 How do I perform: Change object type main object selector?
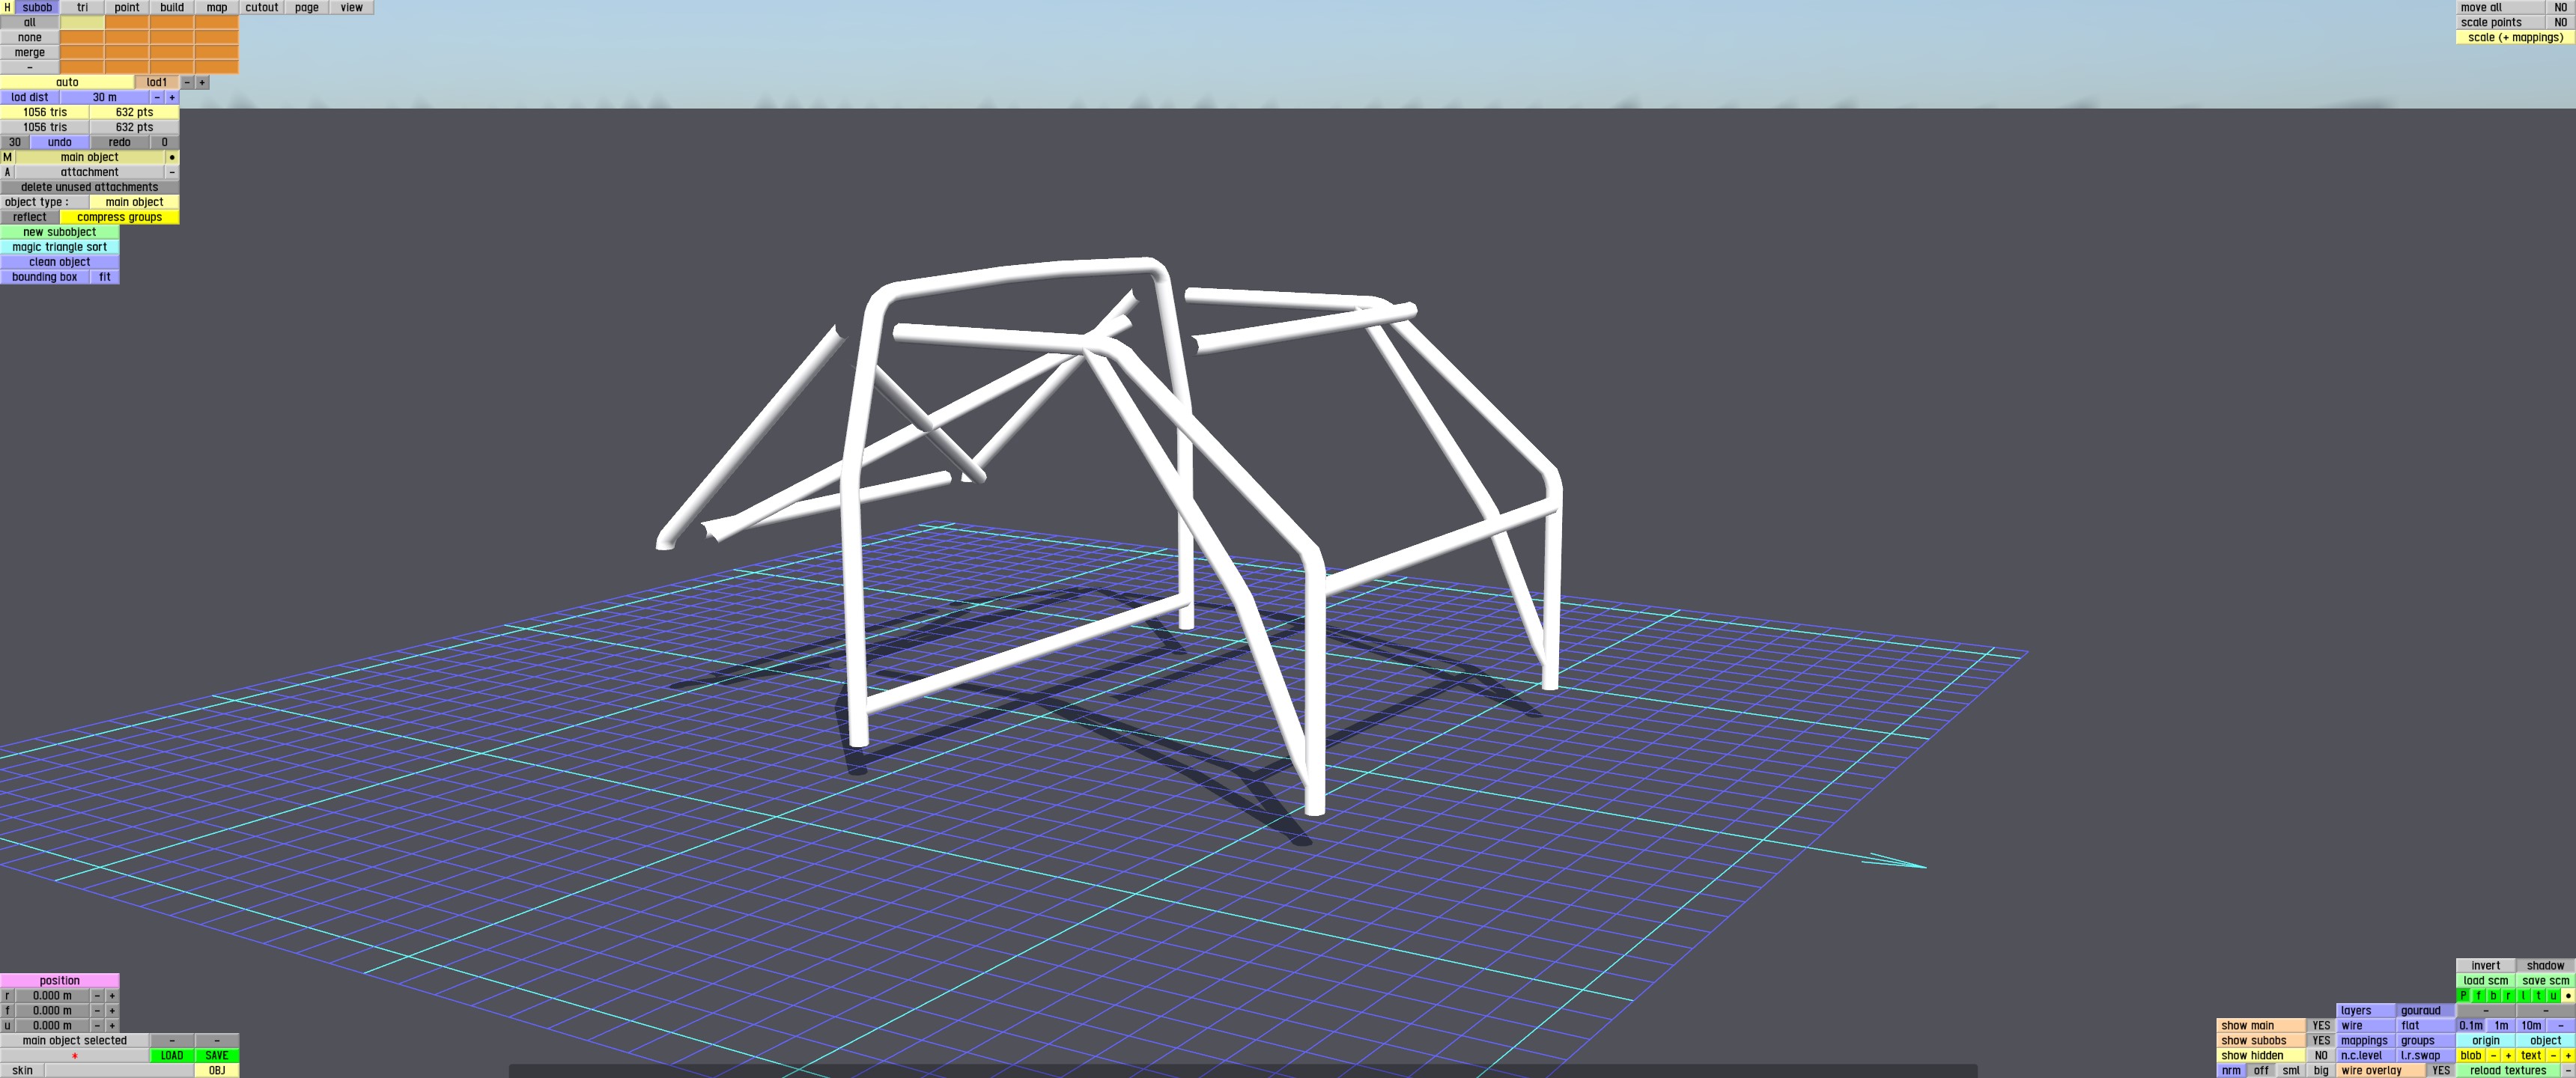134,202
